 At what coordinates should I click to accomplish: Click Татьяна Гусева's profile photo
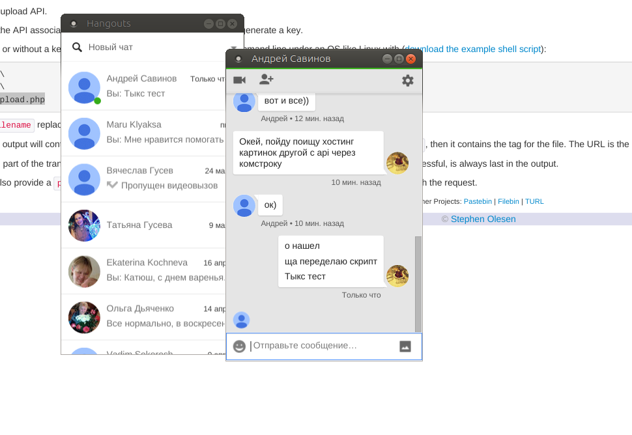84,225
